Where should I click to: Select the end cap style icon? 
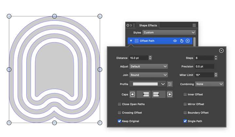click(x=170, y=94)
